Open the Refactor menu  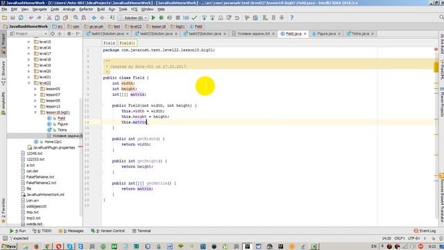[x=86, y=9]
